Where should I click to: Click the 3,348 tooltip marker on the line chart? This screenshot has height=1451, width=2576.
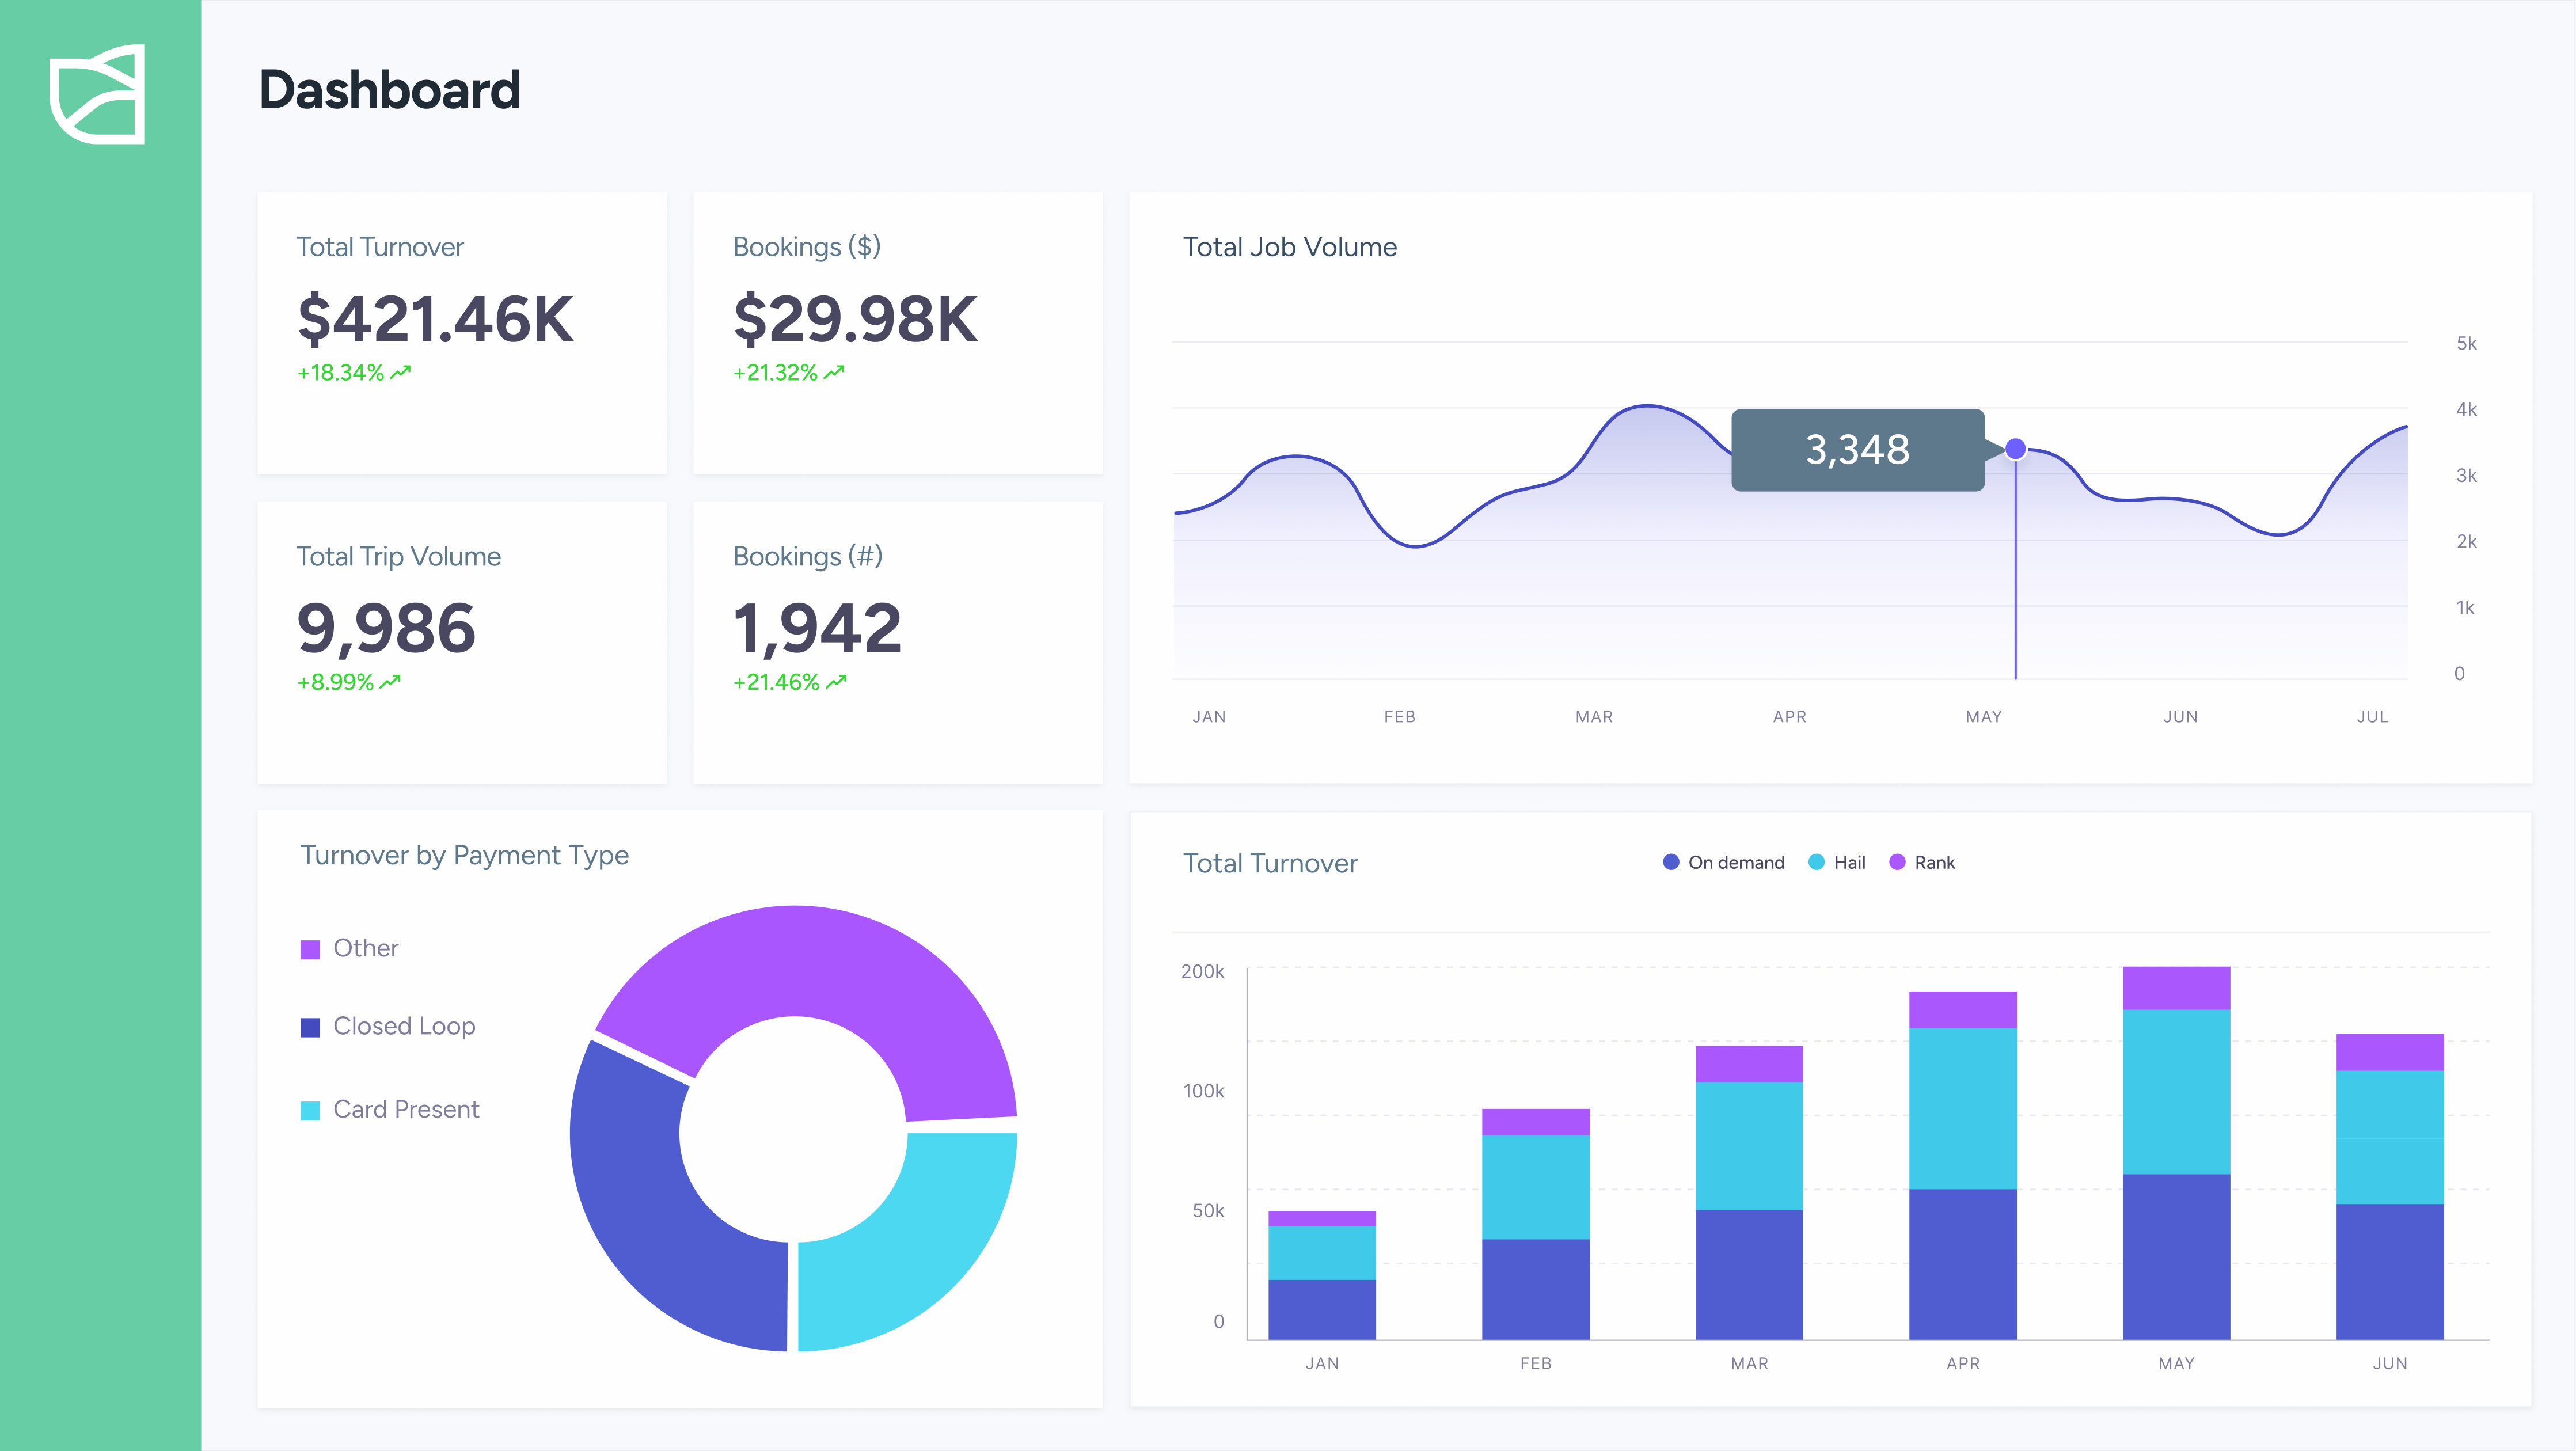pos(2016,450)
